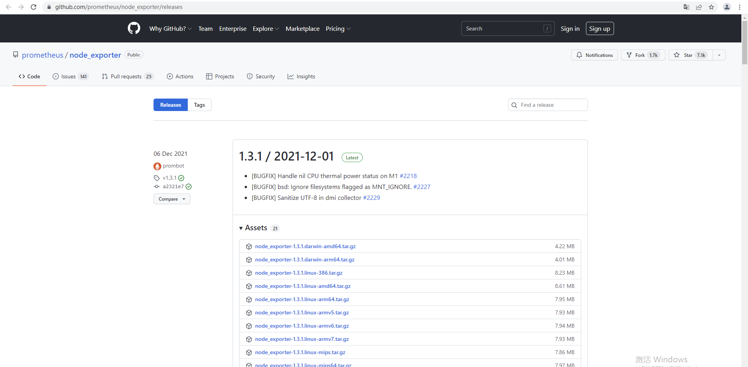
Task: Open the Code tab
Action: tap(29, 76)
